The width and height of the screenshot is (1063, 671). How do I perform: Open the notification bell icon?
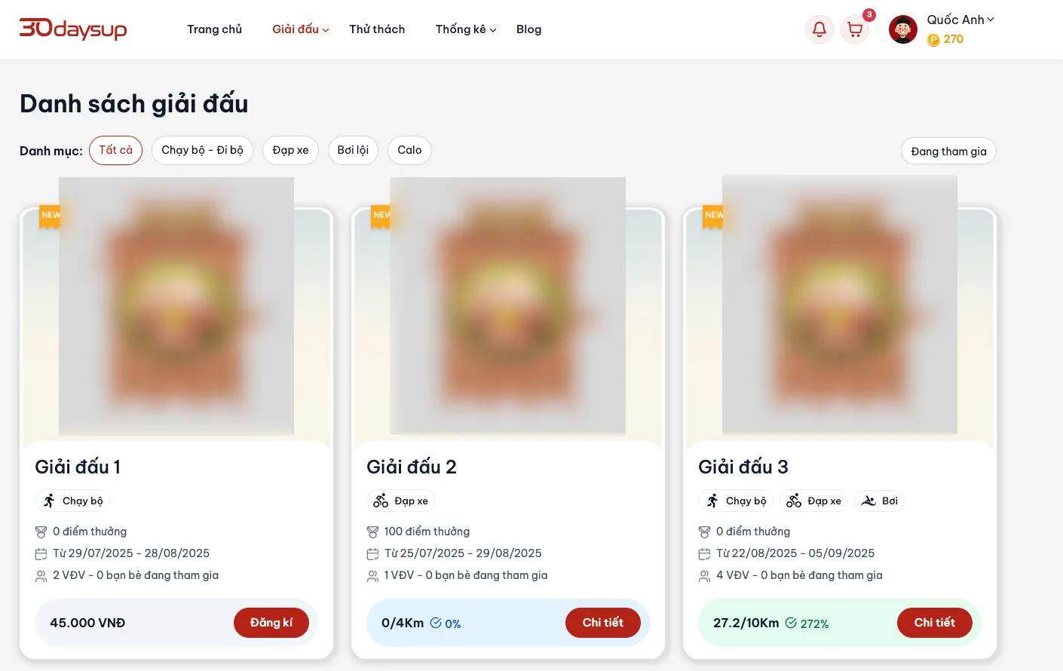pos(819,29)
